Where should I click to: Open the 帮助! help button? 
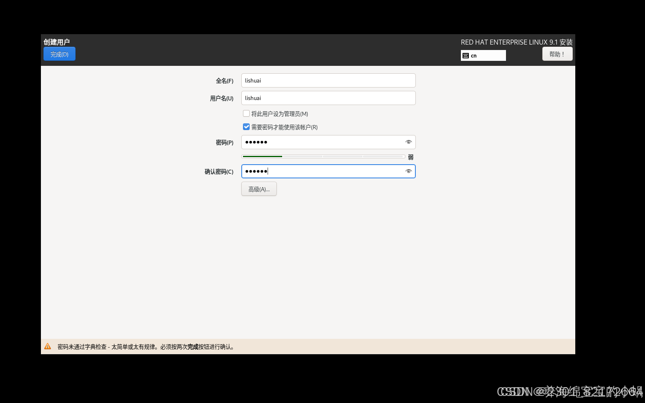557,54
